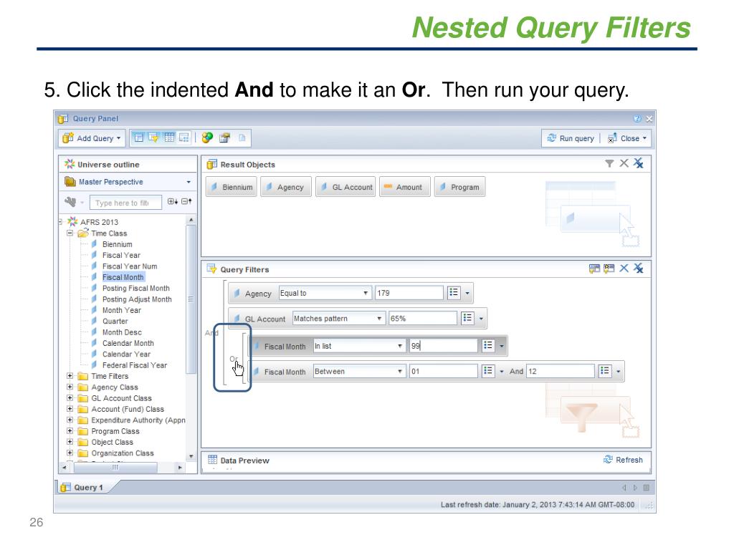This screenshot has height=550, width=734.
Task: Expand the Program Class folder
Action: pos(70,430)
